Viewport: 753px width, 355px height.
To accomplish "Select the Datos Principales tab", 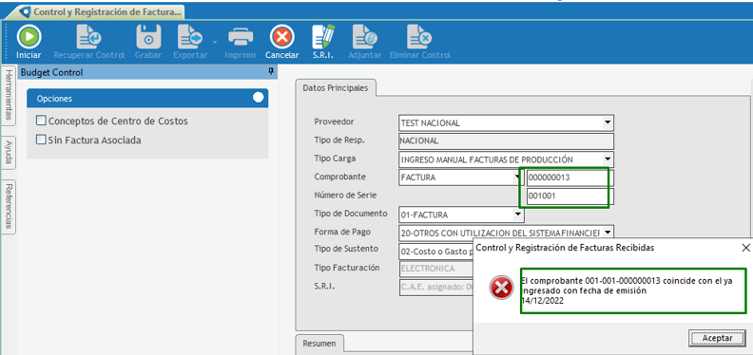I will click(x=336, y=88).
